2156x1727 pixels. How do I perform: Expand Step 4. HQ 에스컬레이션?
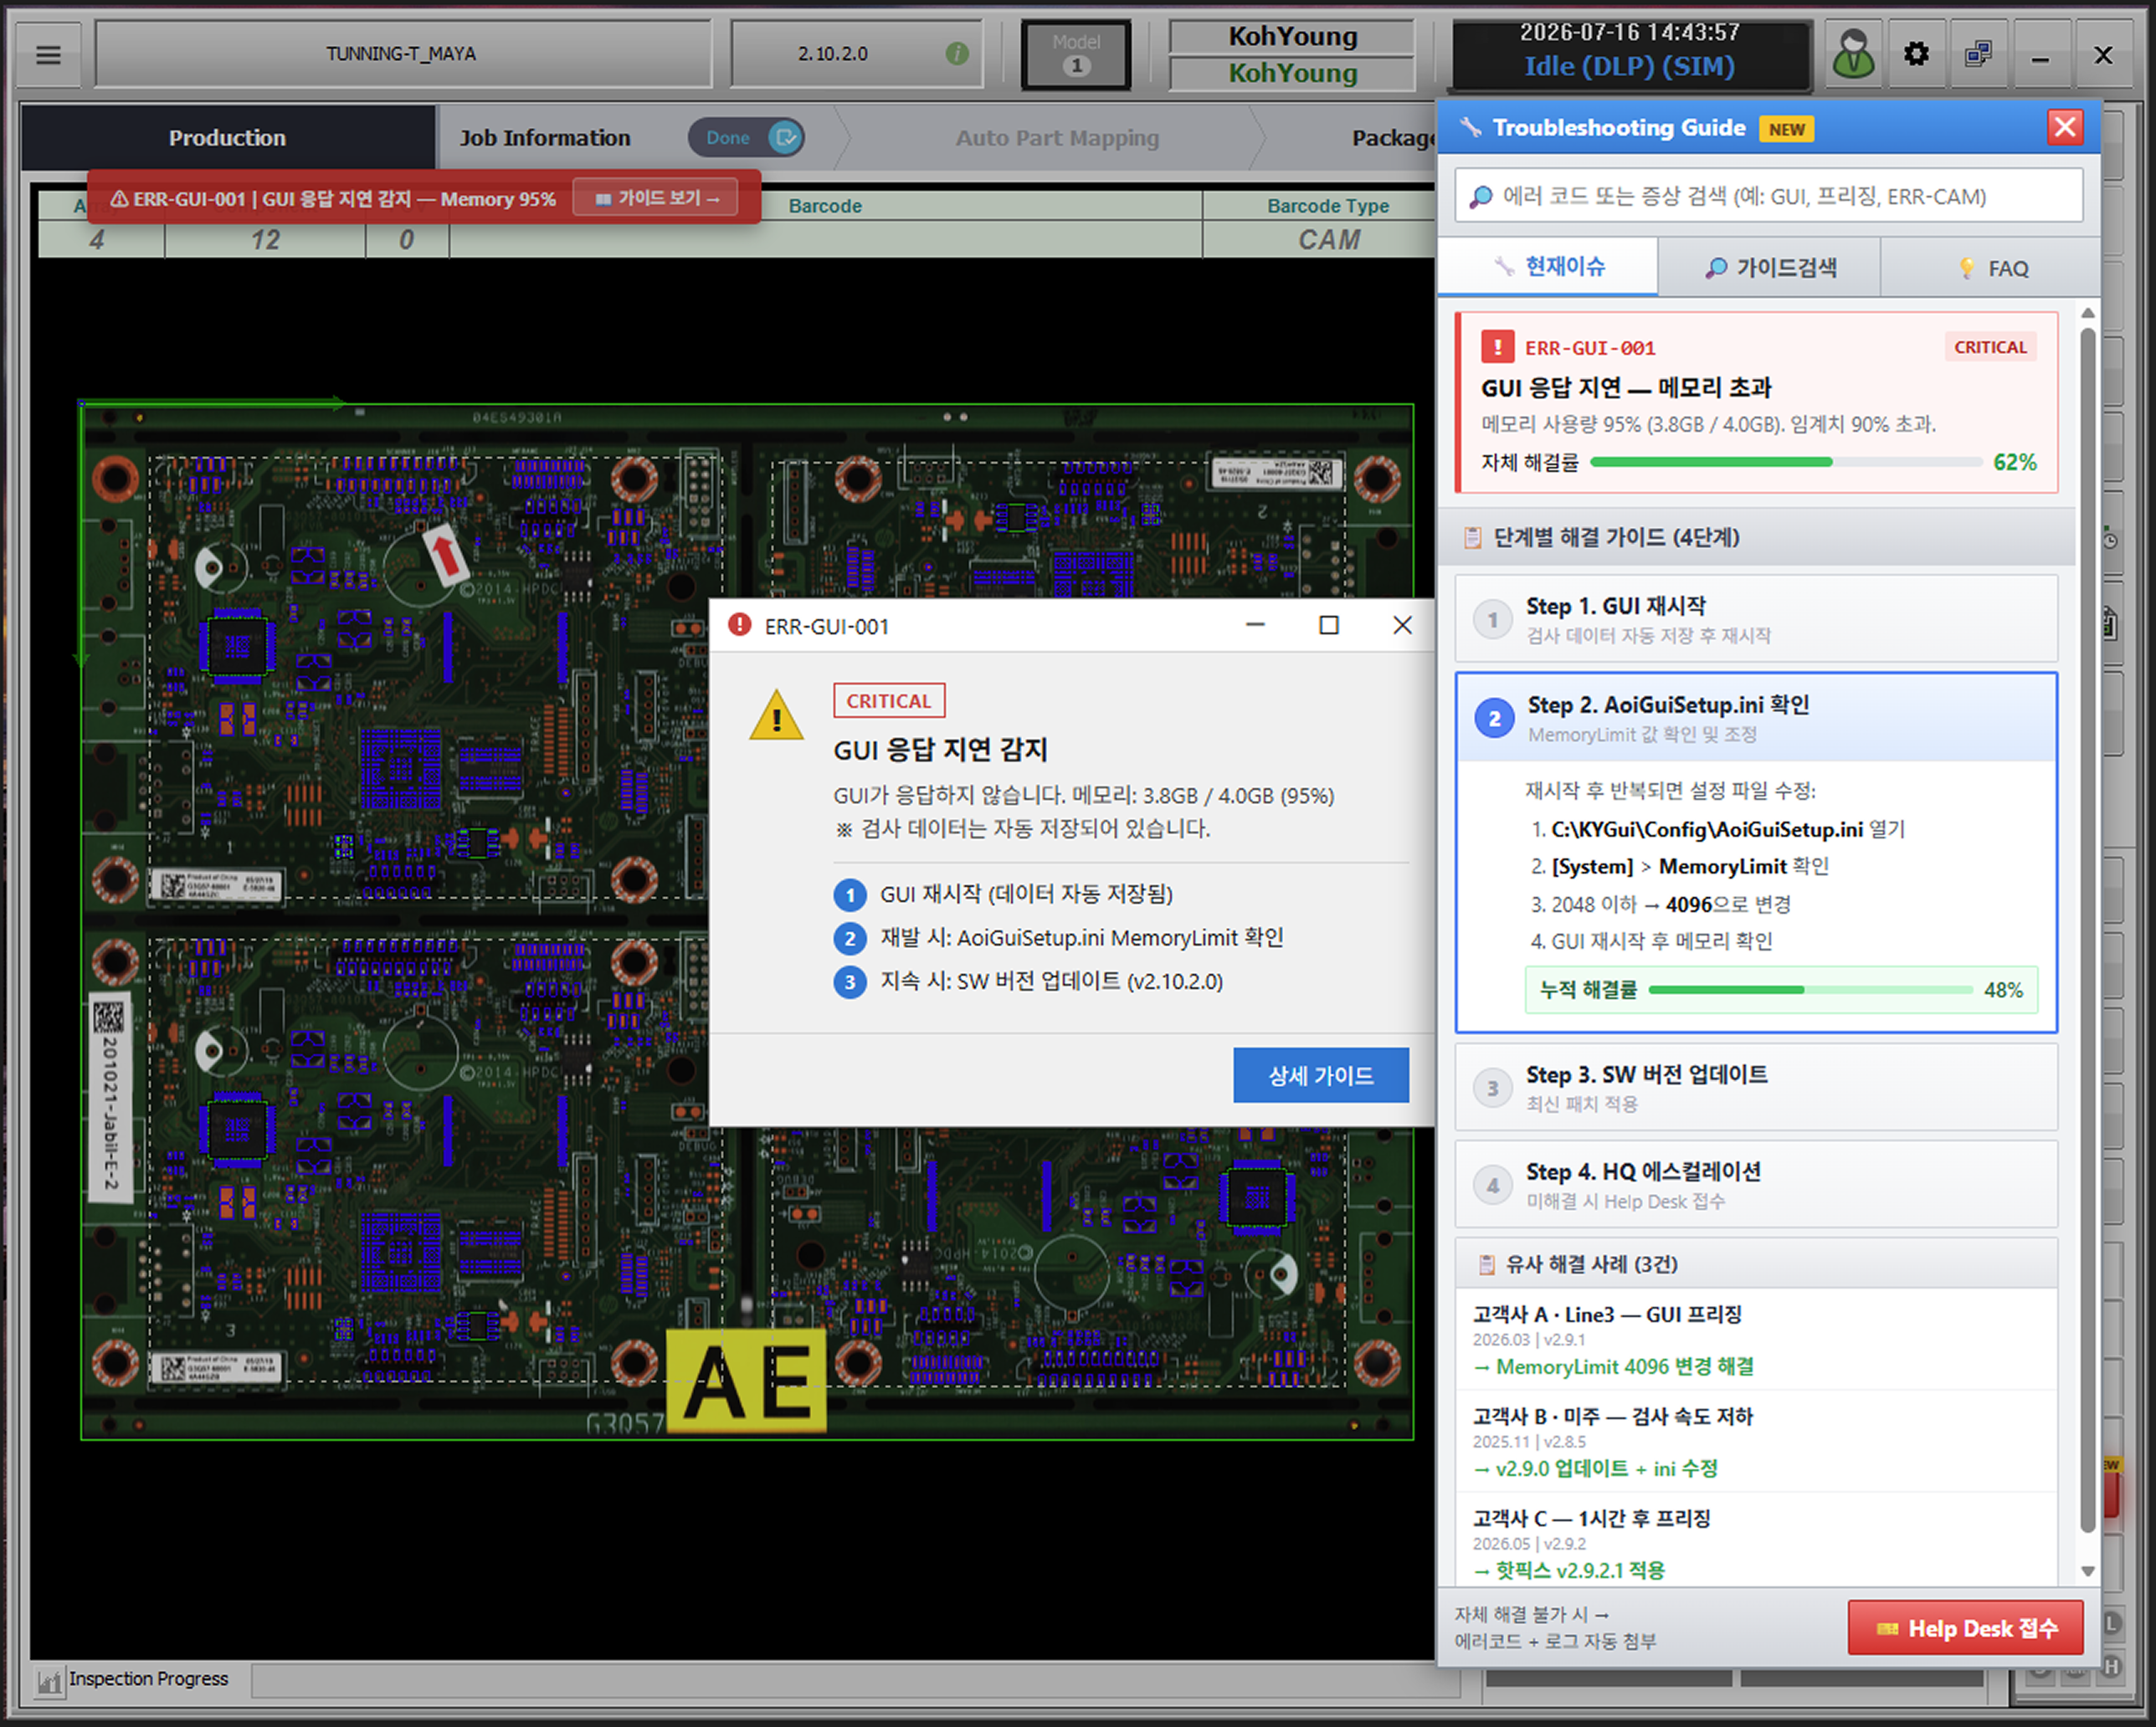click(1756, 1184)
